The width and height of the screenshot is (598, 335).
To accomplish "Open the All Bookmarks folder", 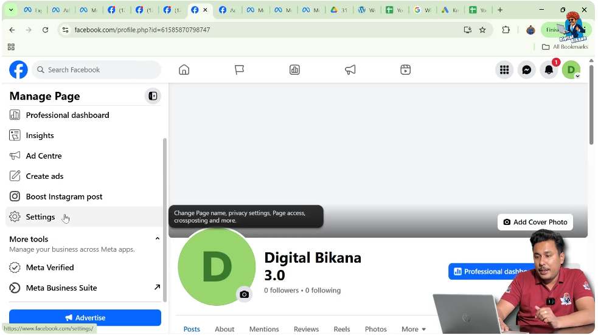I will (x=565, y=47).
